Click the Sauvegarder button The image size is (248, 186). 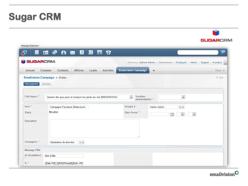(x=31, y=84)
